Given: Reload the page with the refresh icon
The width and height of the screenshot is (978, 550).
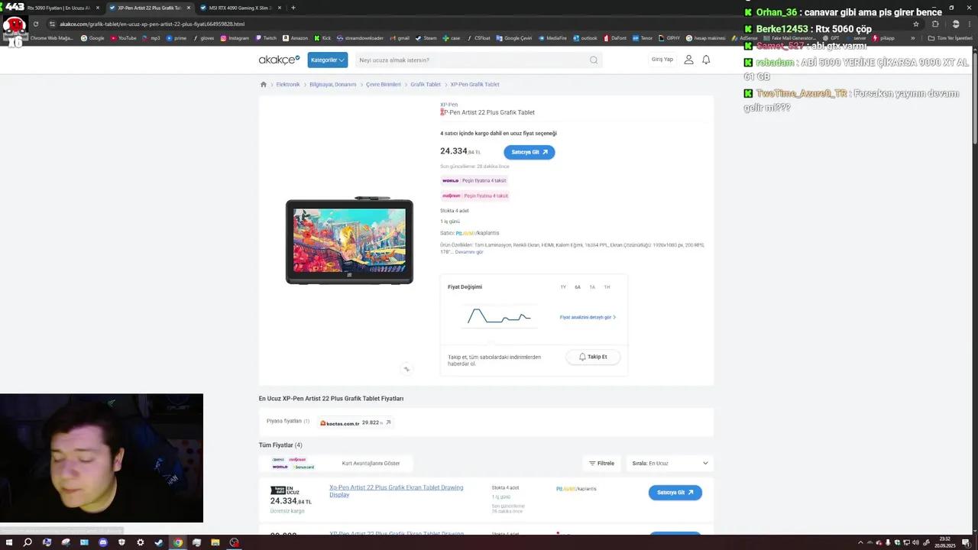Looking at the screenshot, I should click(36, 24).
